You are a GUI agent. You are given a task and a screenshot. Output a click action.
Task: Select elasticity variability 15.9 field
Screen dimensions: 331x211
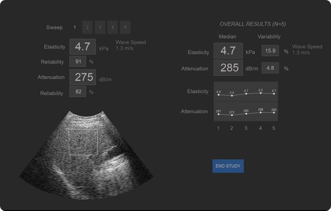click(x=270, y=51)
